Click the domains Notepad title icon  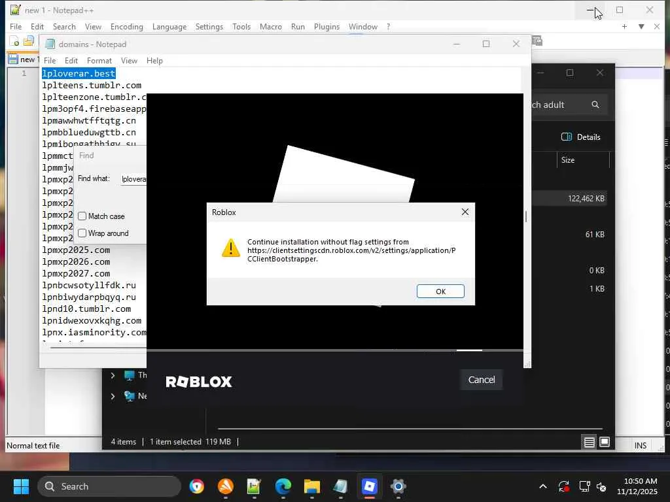50,44
